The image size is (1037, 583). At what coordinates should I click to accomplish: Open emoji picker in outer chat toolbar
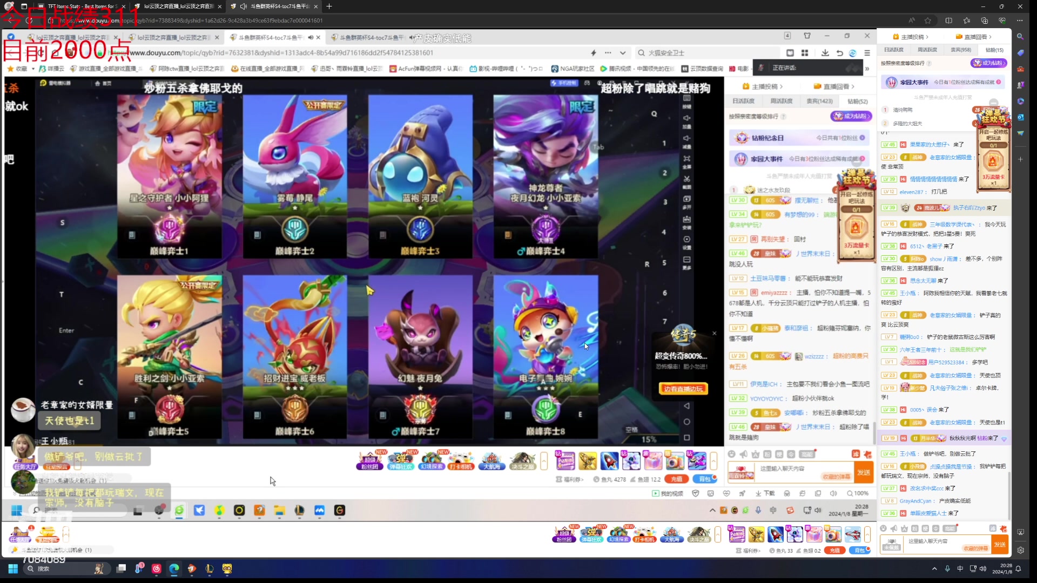(x=884, y=528)
